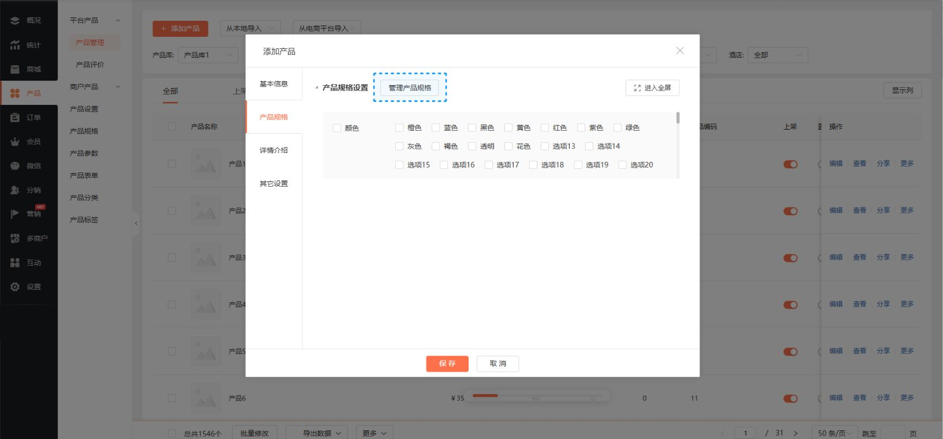
Task: Switch to the 其它设置 tab
Action: click(274, 184)
